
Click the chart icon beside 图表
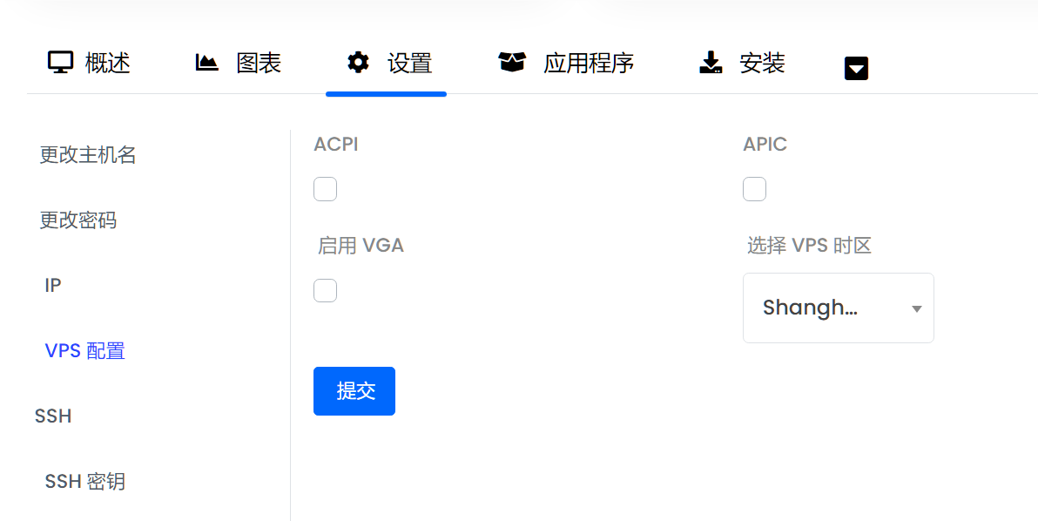206,63
